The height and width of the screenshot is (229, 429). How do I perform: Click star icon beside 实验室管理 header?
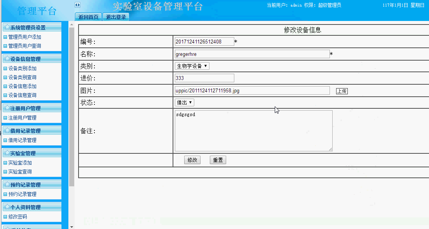(x=7, y=153)
